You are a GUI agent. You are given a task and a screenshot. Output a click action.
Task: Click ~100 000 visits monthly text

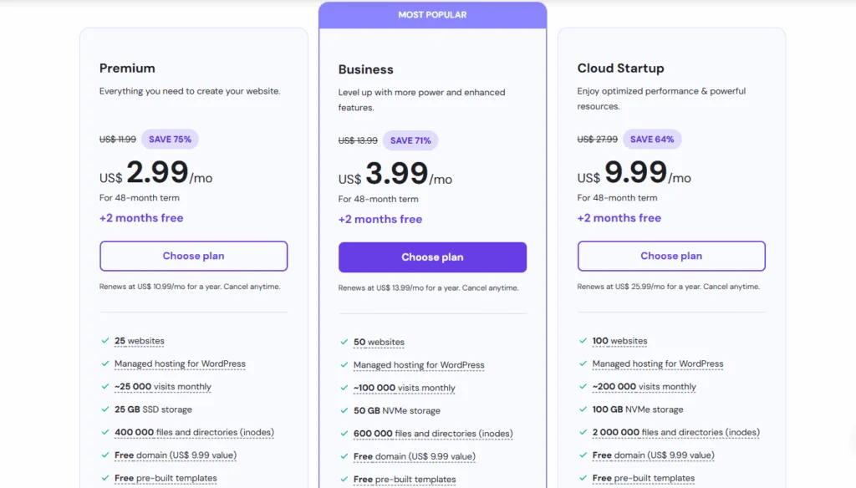pyautogui.click(x=404, y=388)
